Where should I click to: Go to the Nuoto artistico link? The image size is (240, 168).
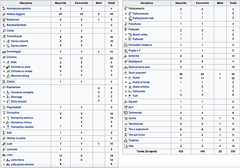[x=141, y=87]
